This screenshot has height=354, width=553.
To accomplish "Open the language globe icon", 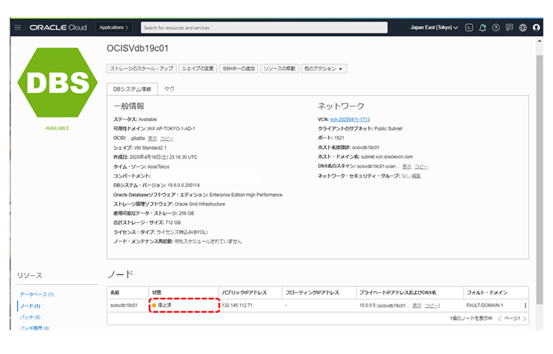I will (x=523, y=27).
